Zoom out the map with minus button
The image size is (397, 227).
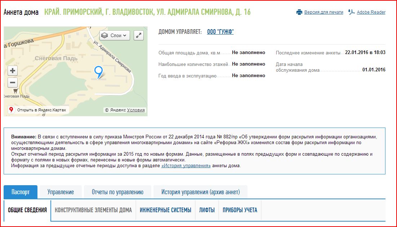pos(13,83)
